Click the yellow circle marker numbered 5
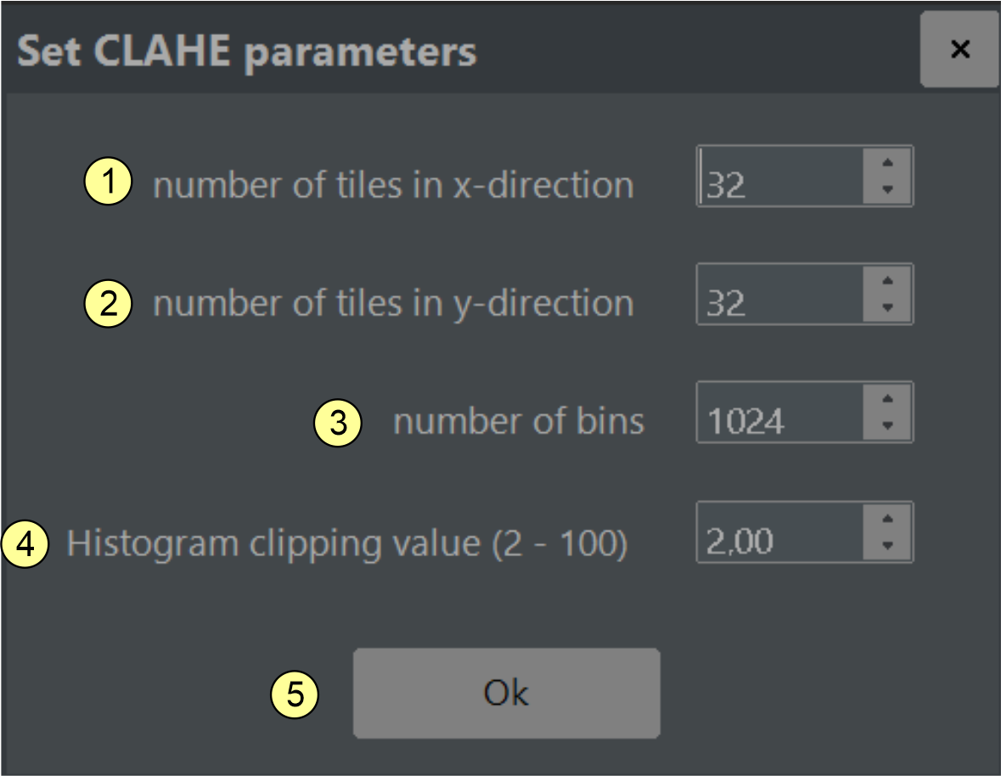The width and height of the screenshot is (1001, 776). click(x=294, y=694)
